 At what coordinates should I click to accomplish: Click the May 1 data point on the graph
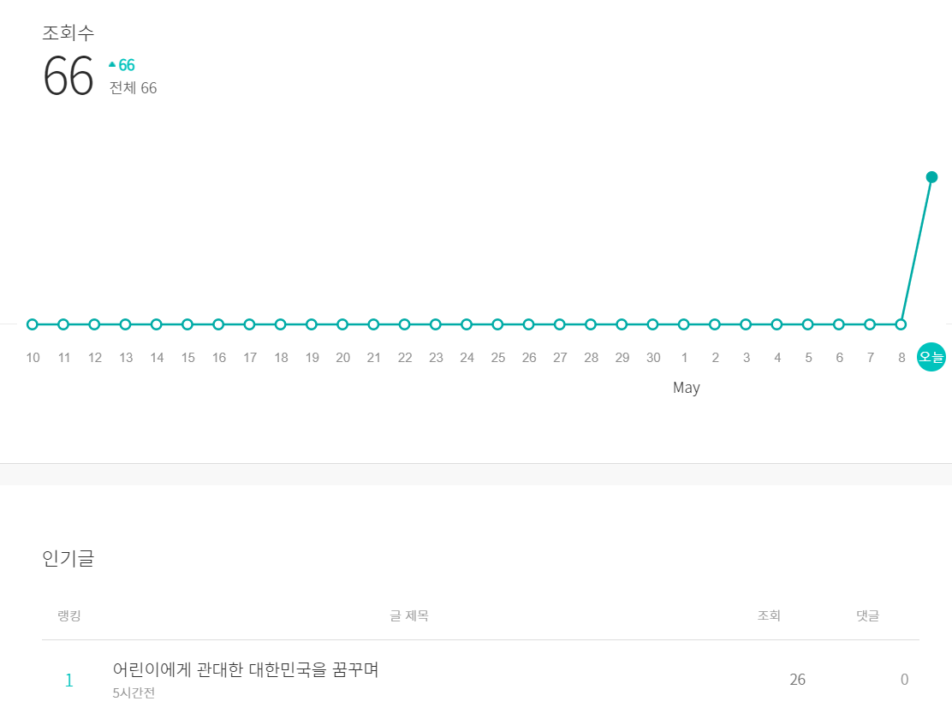click(684, 324)
